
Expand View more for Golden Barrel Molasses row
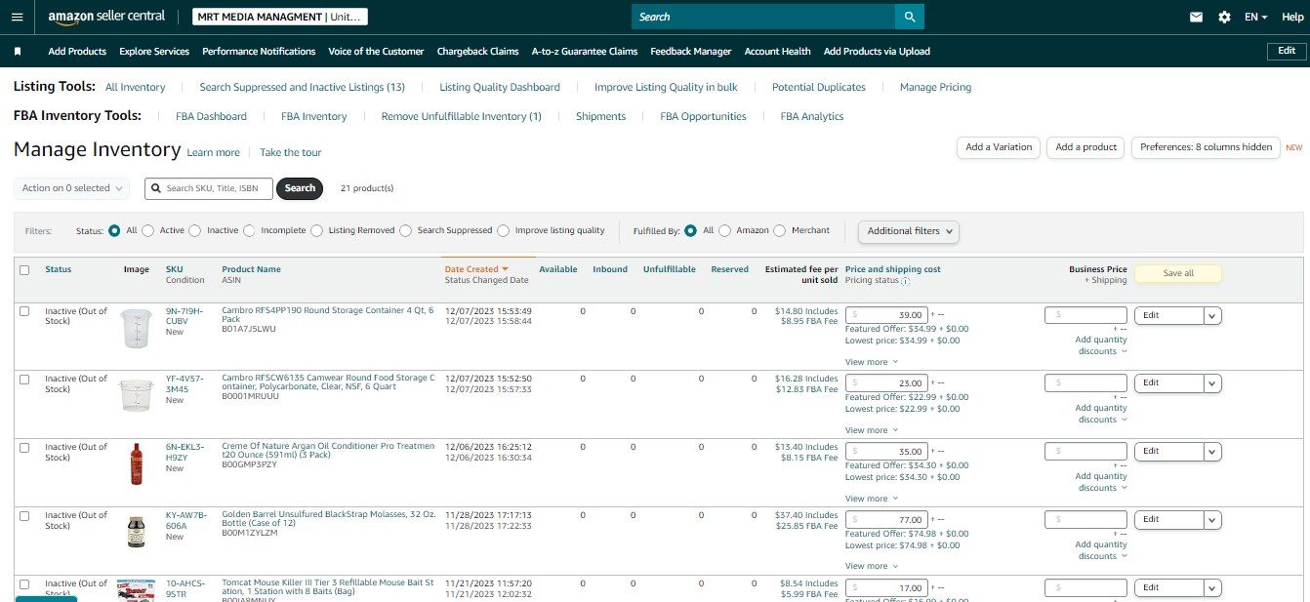coord(872,566)
